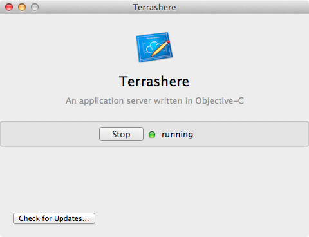Click the cloud outline in the app icon
This screenshot has height=237, width=309.
(153, 48)
